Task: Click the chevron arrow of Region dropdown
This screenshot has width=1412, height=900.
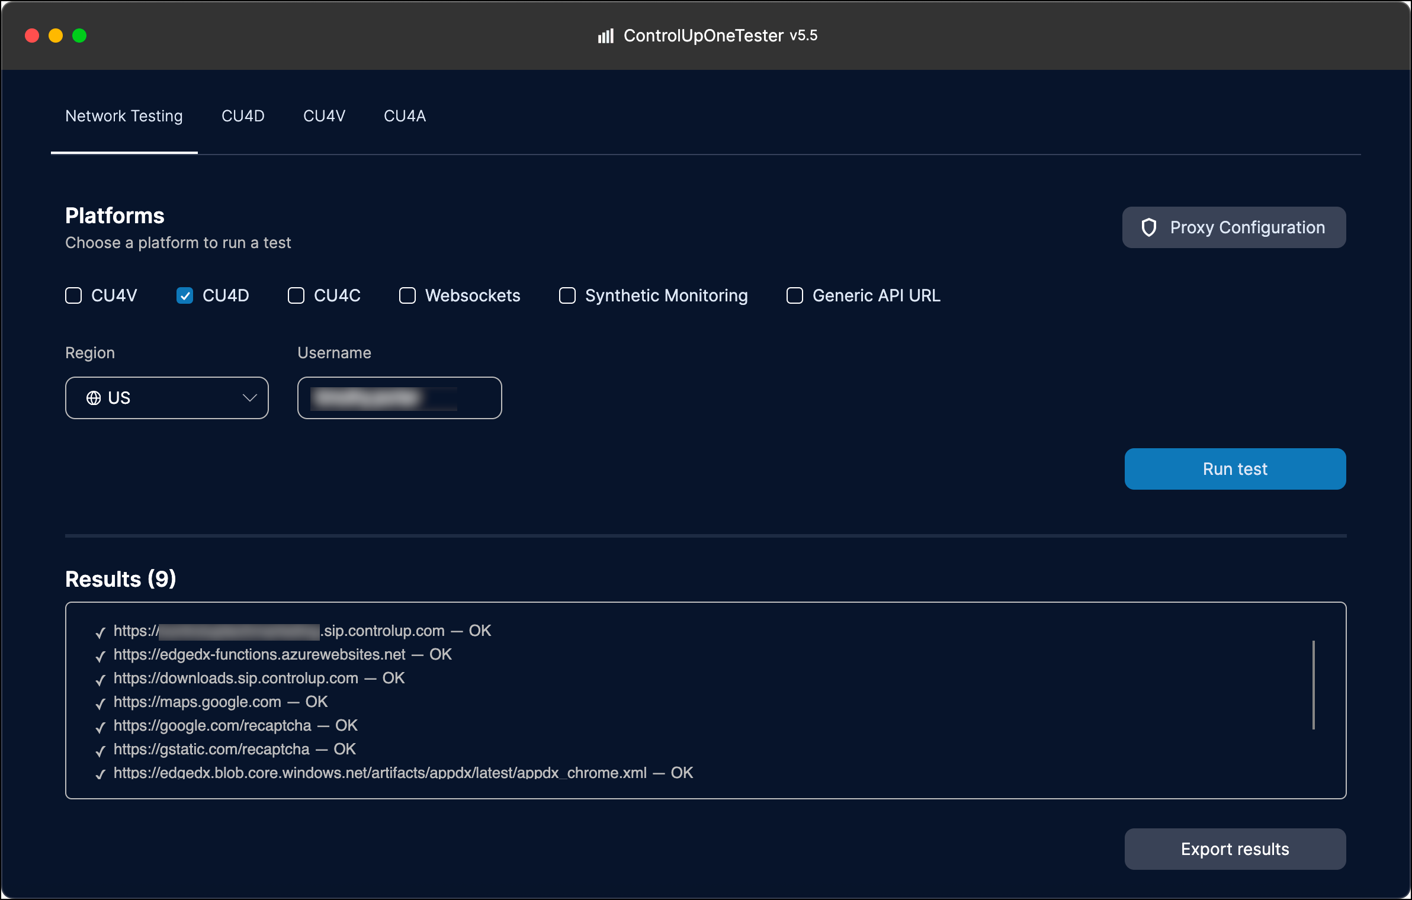Action: click(250, 398)
